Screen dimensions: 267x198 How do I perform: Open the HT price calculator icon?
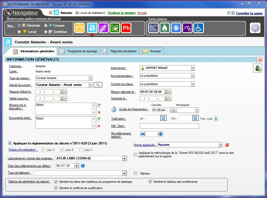pos(163,118)
